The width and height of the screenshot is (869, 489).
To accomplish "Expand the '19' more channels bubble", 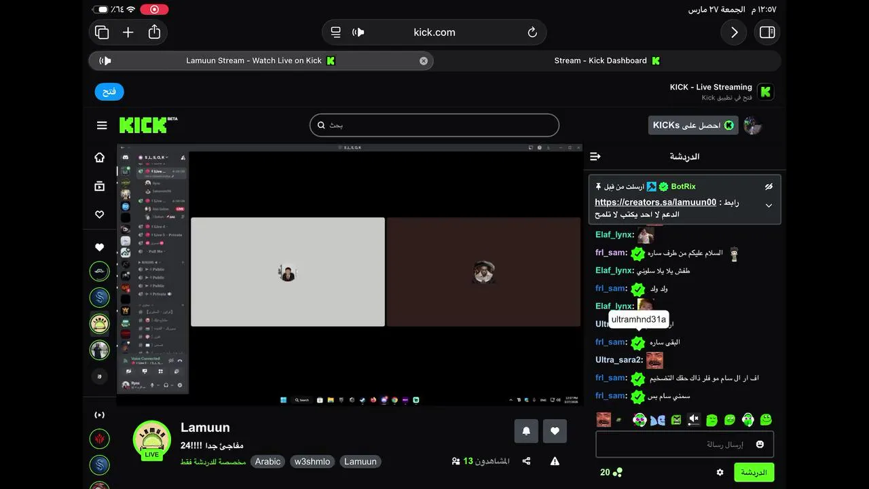I will (100, 376).
